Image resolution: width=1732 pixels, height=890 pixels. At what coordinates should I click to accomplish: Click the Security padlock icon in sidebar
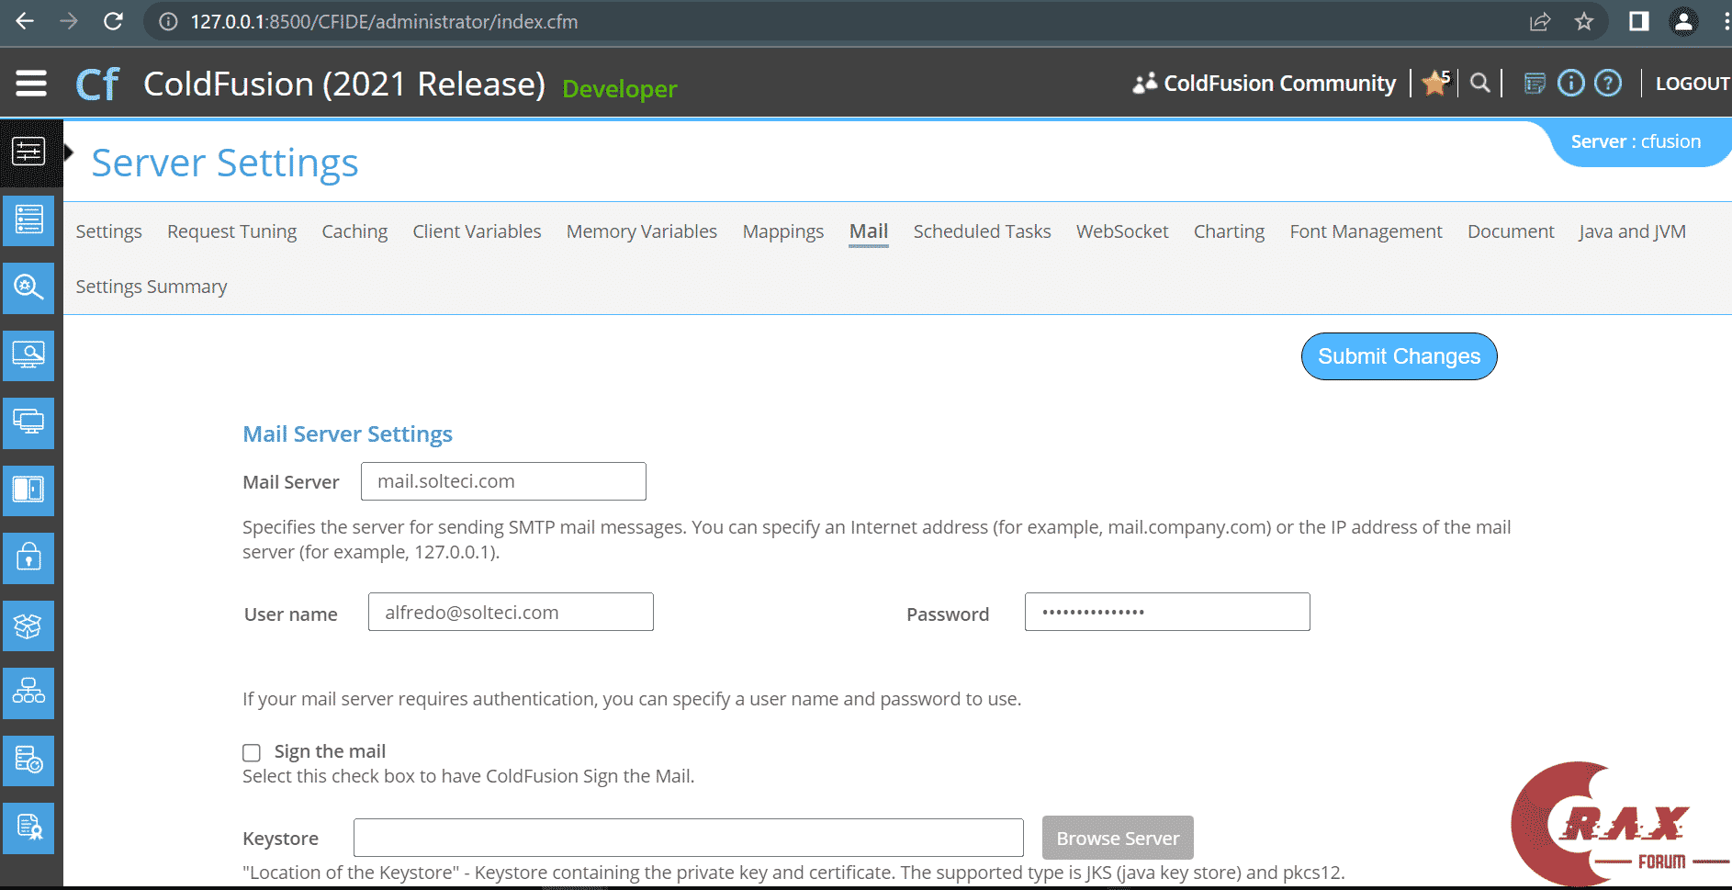point(28,558)
